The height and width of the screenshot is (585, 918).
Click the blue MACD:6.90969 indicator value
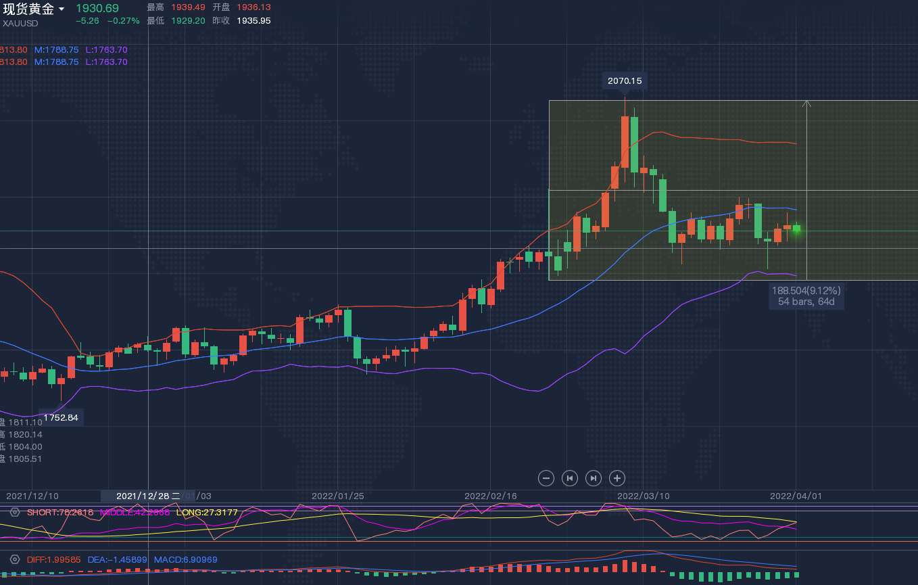click(x=186, y=560)
